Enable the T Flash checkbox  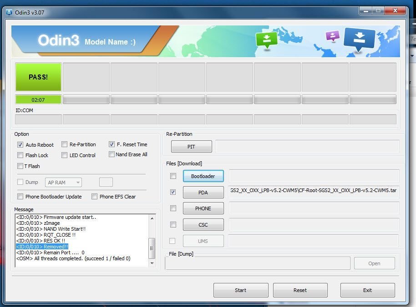point(20,166)
